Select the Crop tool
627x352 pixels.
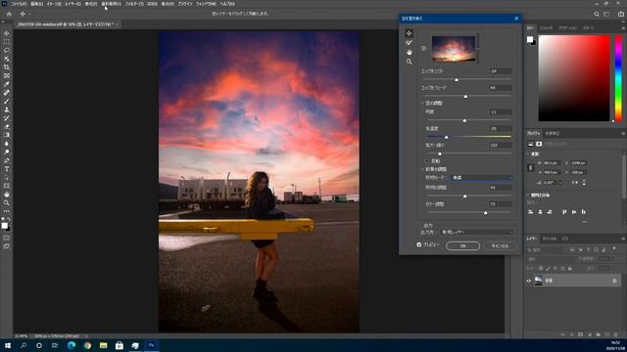click(x=7, y=67)
